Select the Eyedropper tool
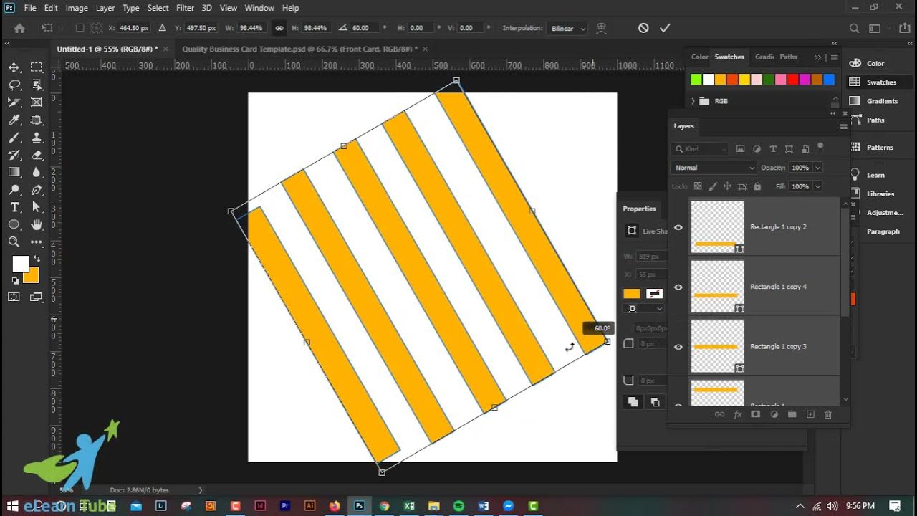917x516 pixels. pos(14,120)
